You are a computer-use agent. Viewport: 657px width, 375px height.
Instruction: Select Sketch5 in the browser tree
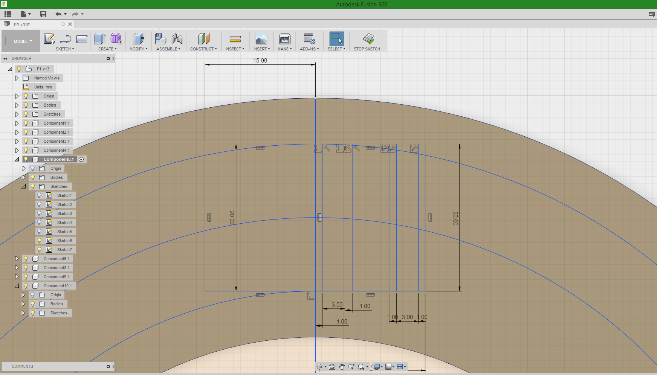point(64,232)
